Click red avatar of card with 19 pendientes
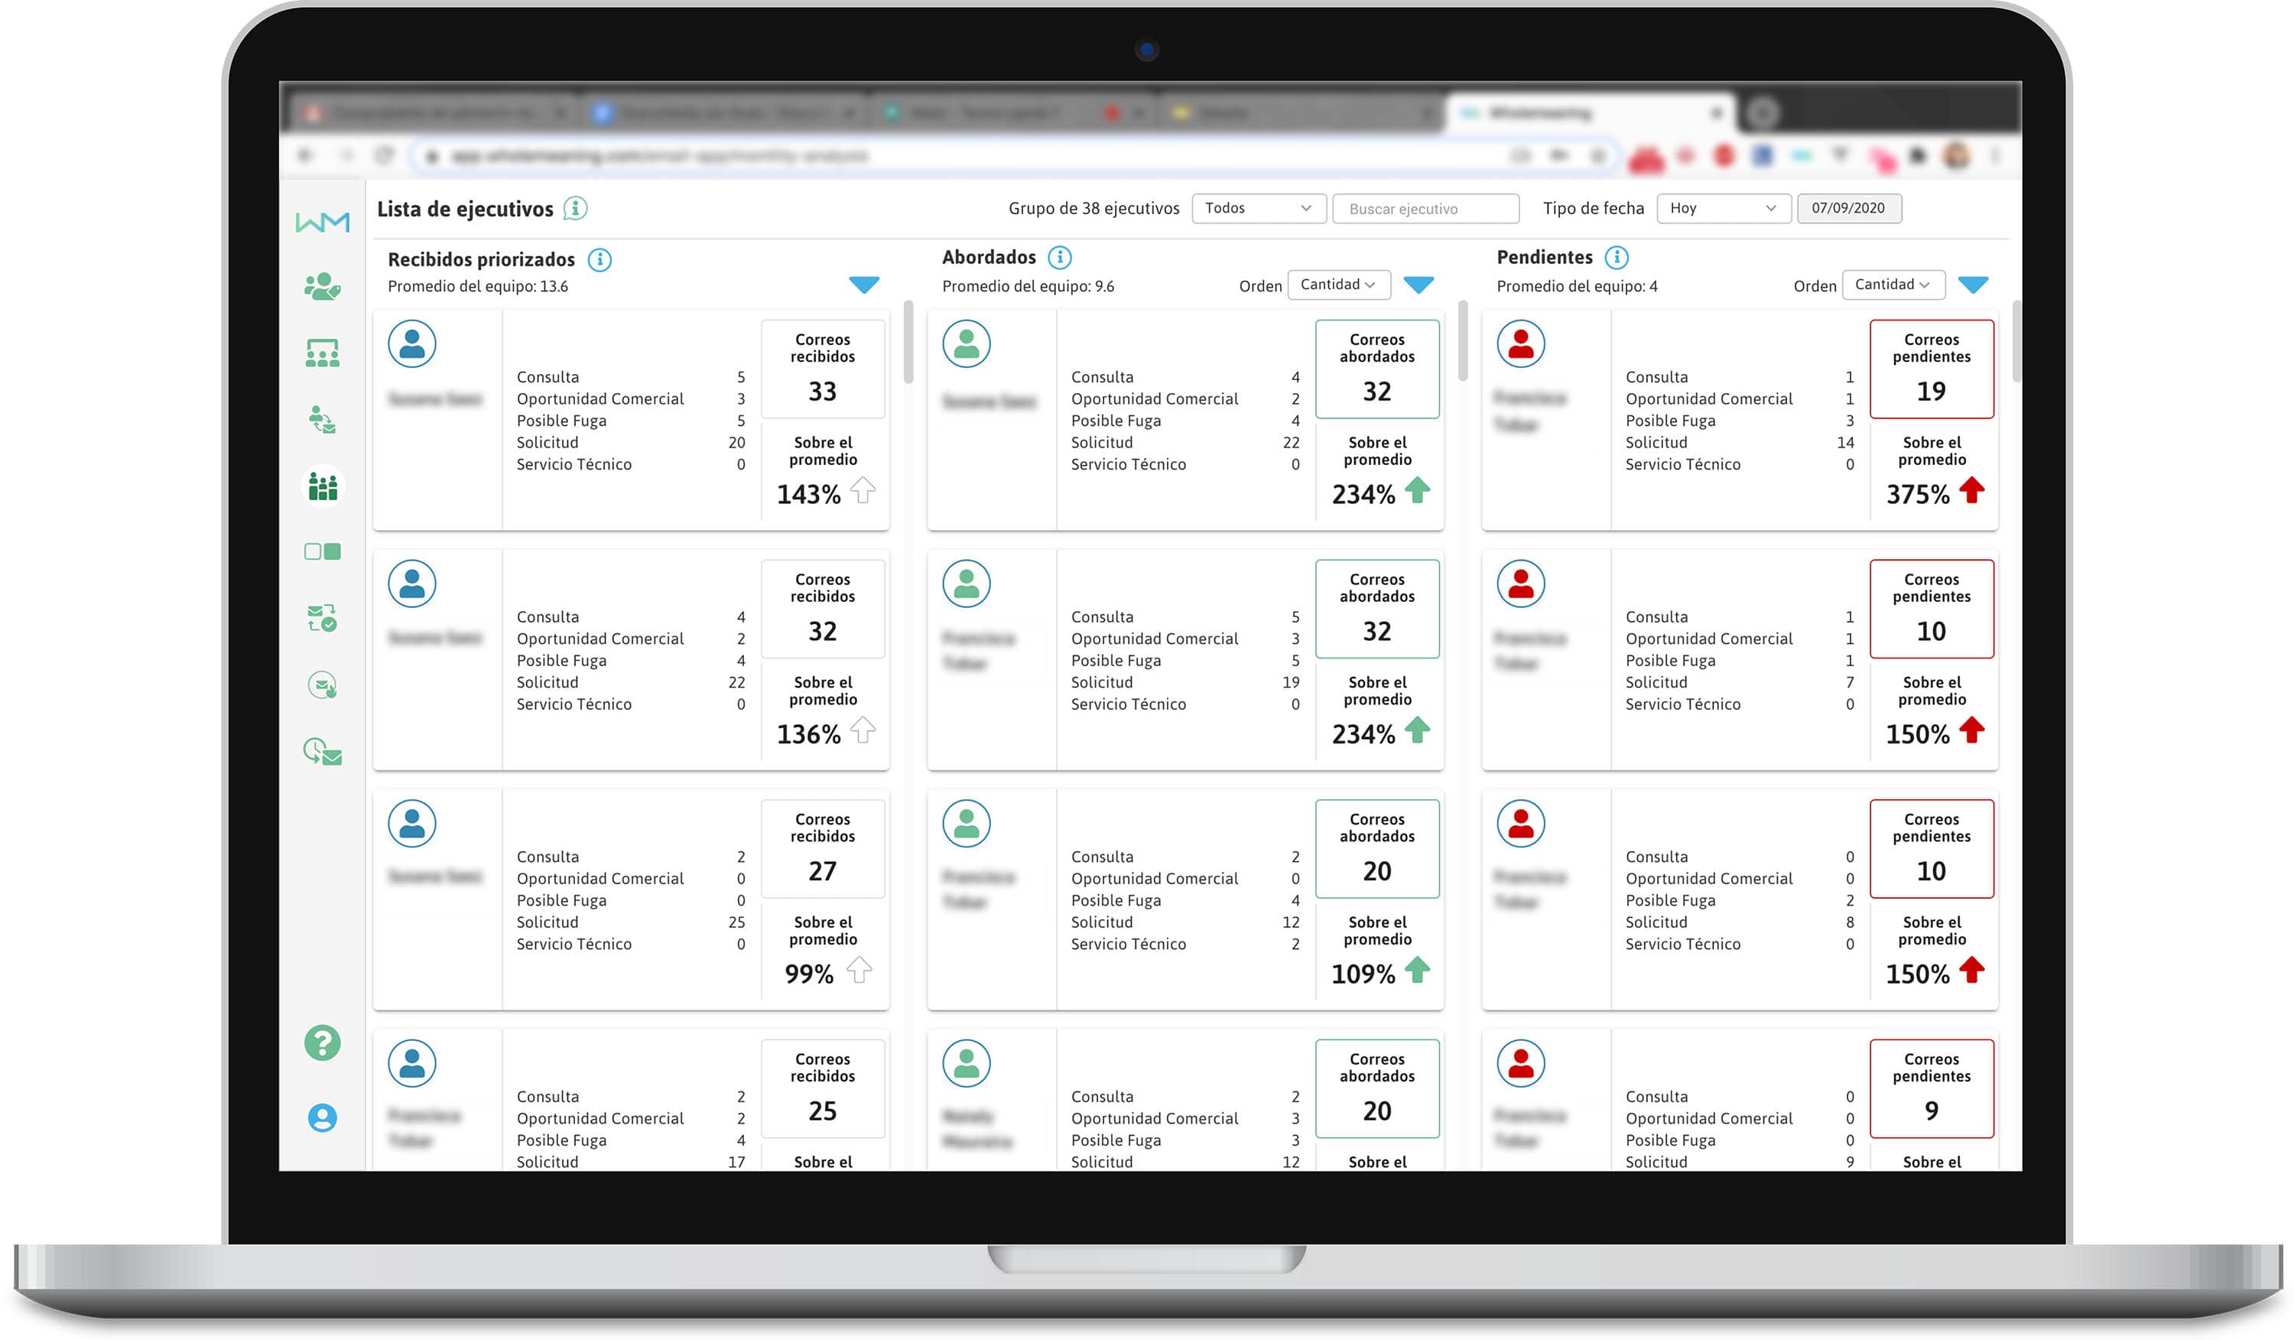The image size is (2294, 1340). (x=1521, y=343)
